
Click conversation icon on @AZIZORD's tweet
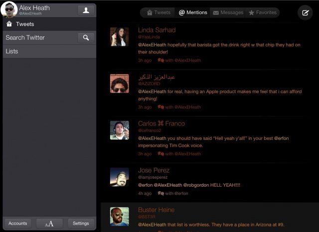click(x=160, y=107)
